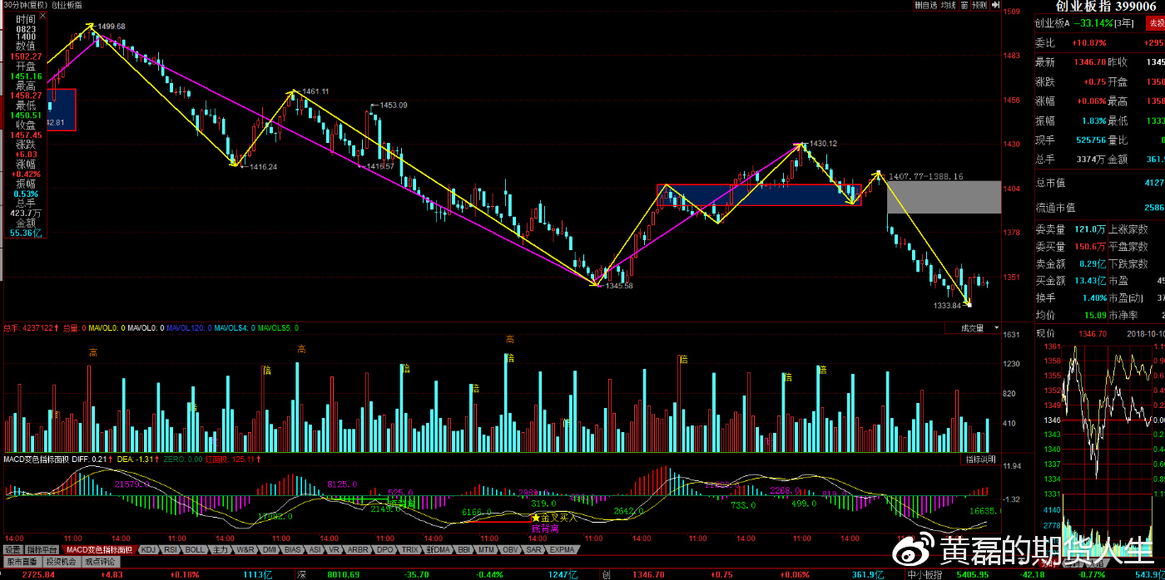Select the DMI indicator tab
Image resolution: width=1165 pixels, height=580 pixels.
[270, 549]
